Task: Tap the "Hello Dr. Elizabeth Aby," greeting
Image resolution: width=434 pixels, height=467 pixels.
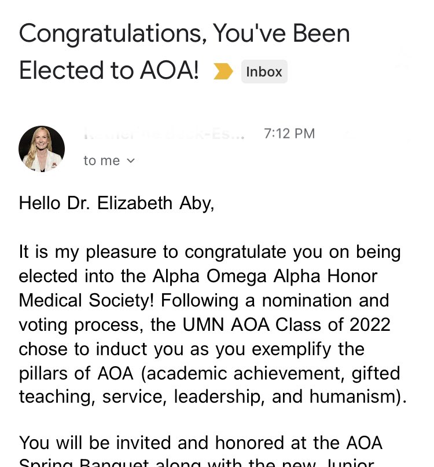Action: pyautogui.click(x=116, y=203)
